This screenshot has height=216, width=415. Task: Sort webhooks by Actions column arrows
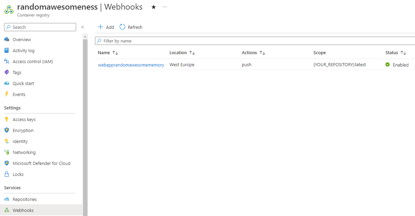pyautogui.click(x=262, y=53)
